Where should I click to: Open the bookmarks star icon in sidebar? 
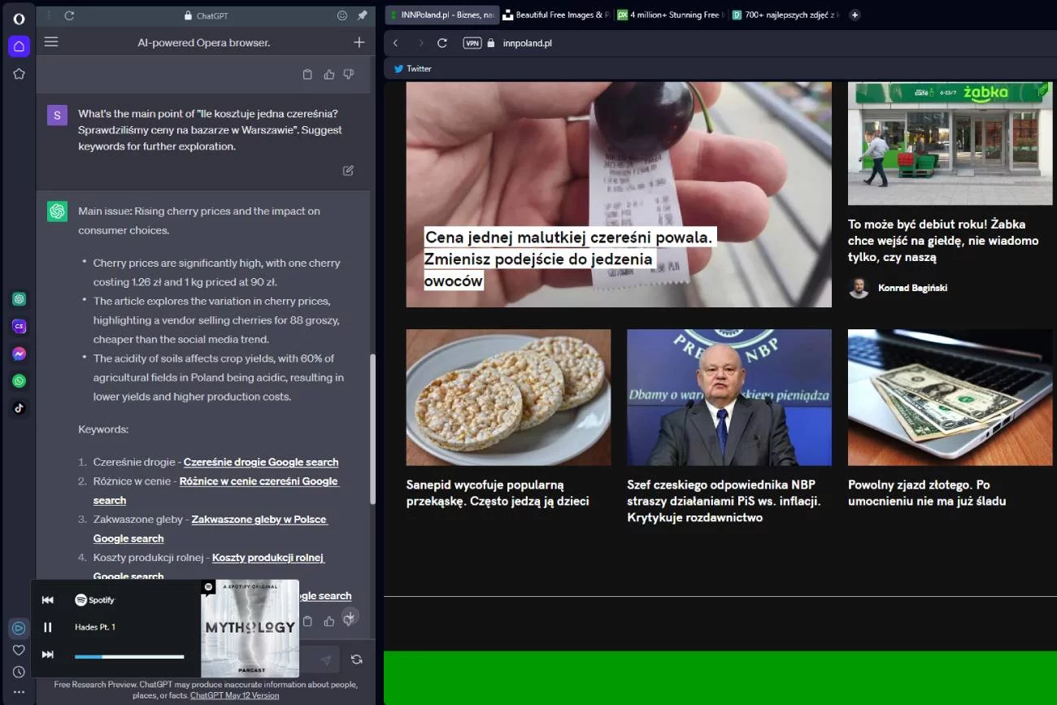[x=19, y=74]
